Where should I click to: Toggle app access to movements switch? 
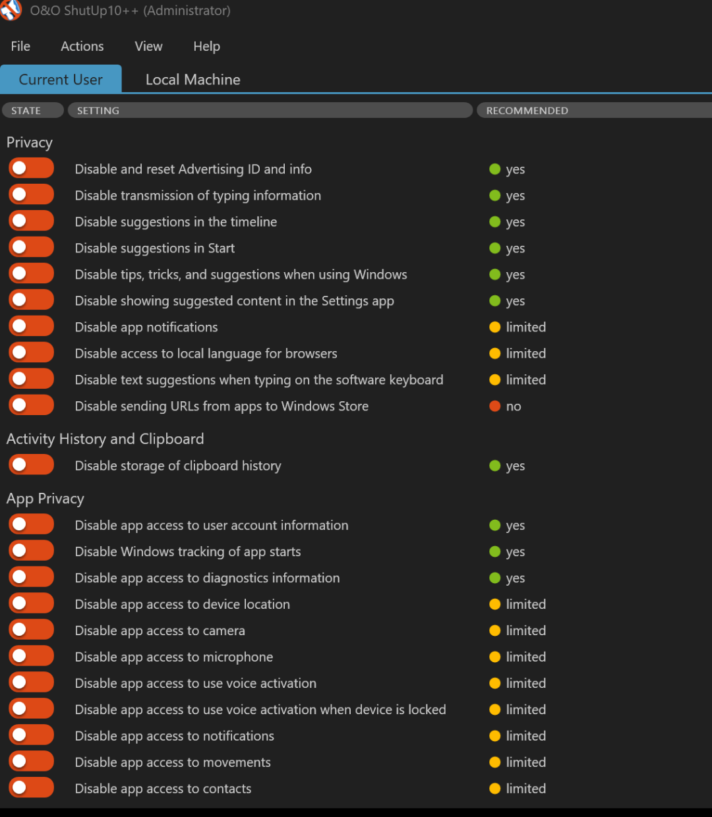31,762
